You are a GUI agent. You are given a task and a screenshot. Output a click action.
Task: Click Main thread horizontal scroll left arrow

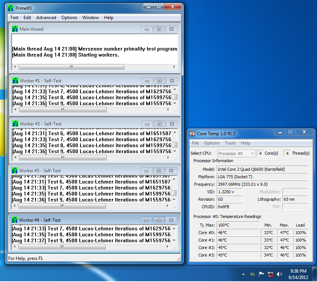(x=15, y=67)
